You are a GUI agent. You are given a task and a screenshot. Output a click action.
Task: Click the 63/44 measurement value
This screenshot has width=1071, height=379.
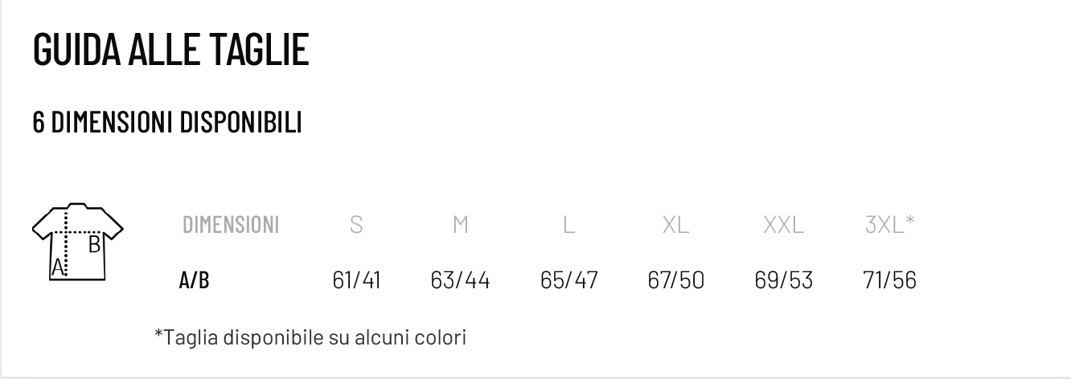tap(460, 280)
